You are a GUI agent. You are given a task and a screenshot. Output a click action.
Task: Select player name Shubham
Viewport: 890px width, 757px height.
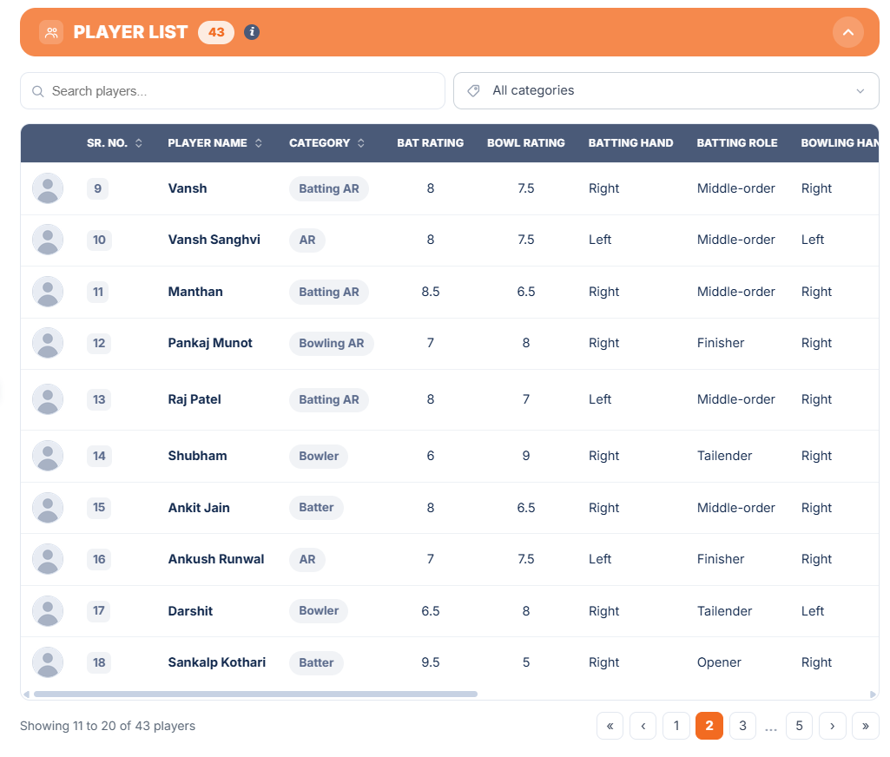pyautogui.click(x=197, y=456)
